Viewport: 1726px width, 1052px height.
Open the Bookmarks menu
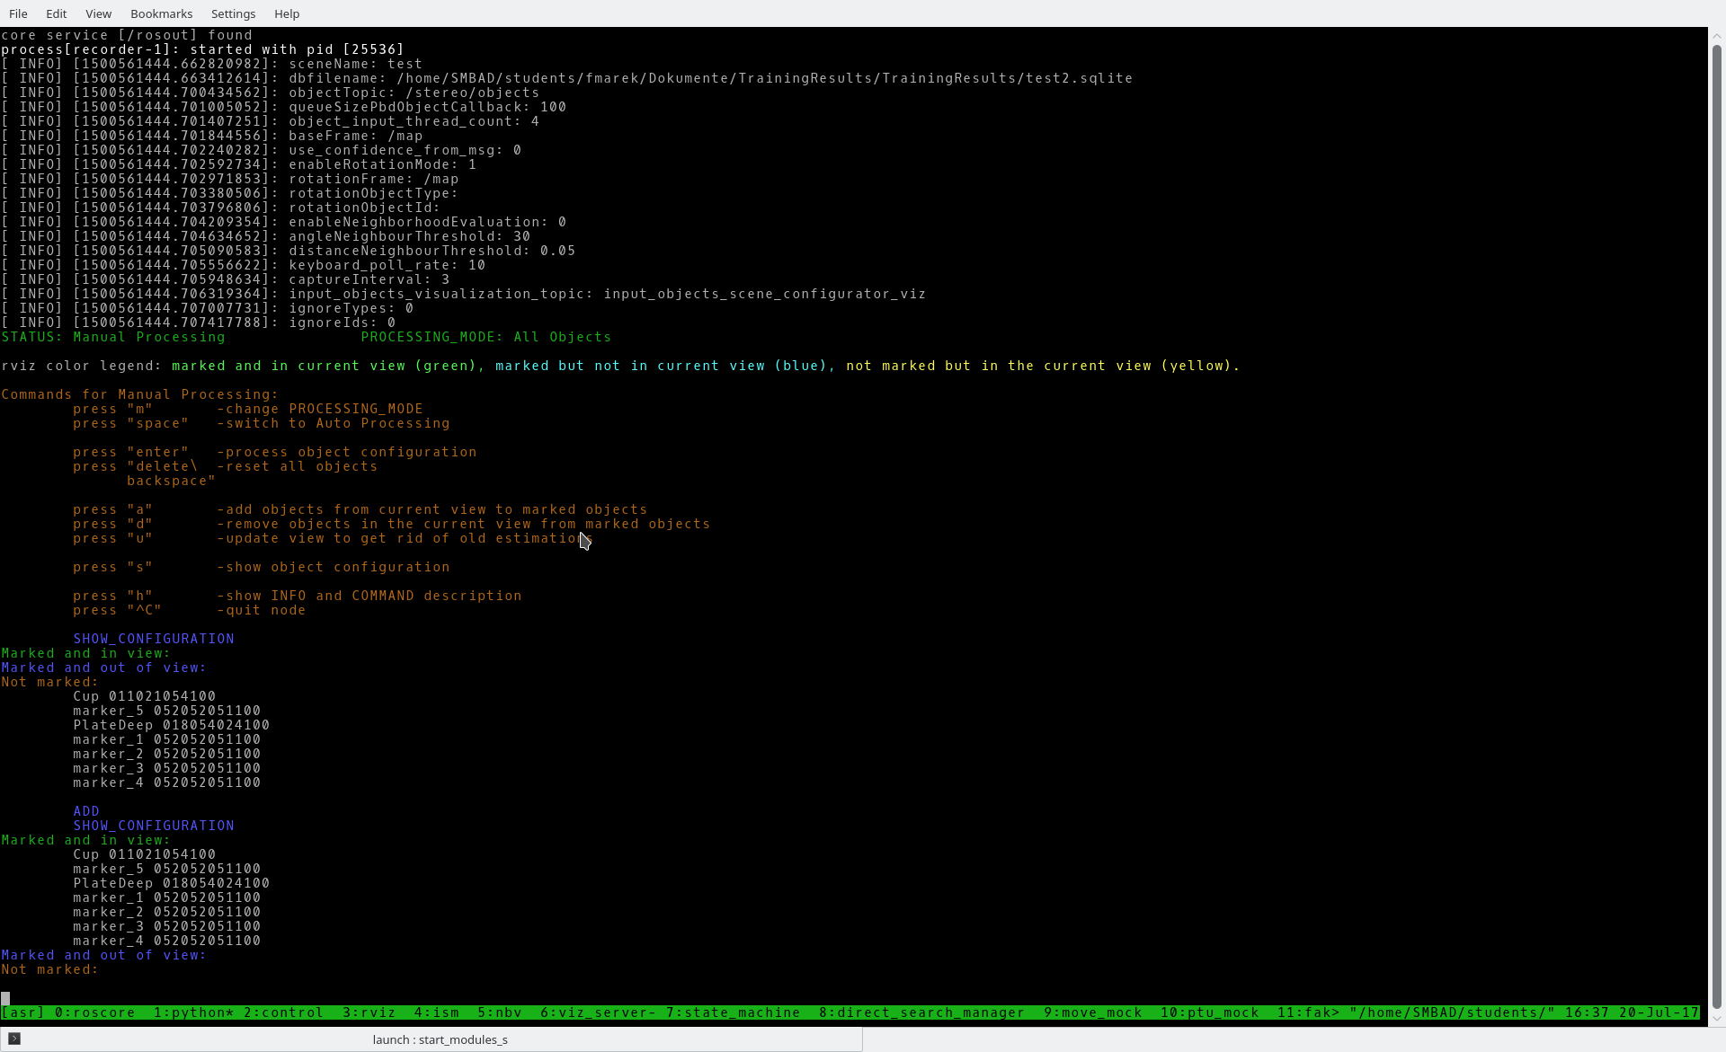[x=161, y=13]
